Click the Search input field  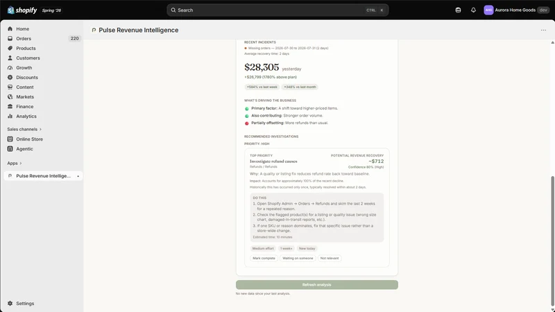[x=278, y=10]
